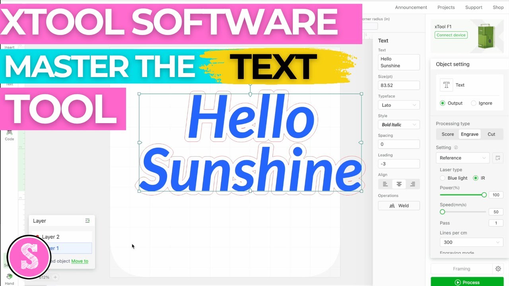Viewport: 509px width, 286px height.
Task: Choose the IR laser type
Action: 475,178
